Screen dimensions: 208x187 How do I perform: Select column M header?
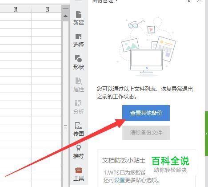click(x=16, y=9)
